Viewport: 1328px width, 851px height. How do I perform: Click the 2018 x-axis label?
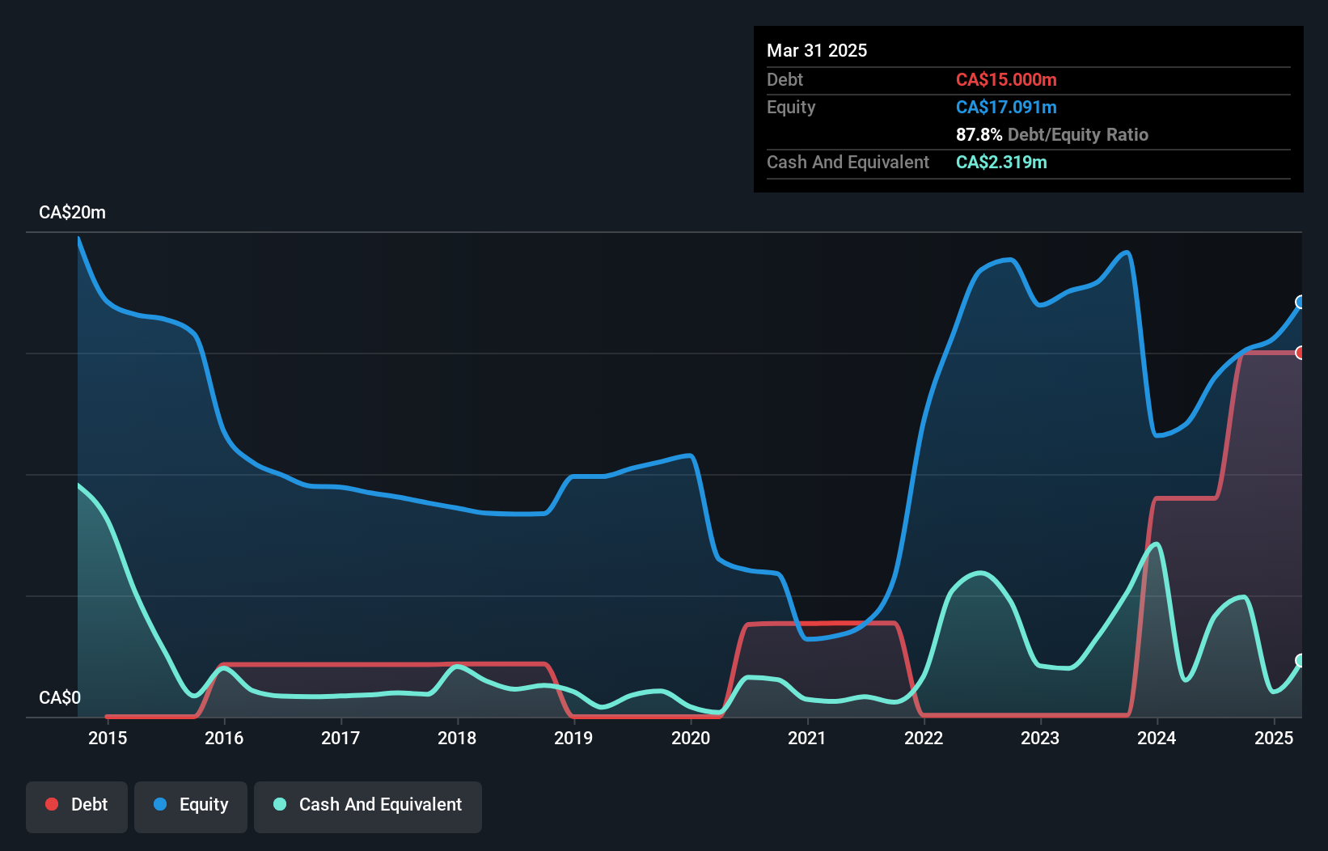[457, 738]
